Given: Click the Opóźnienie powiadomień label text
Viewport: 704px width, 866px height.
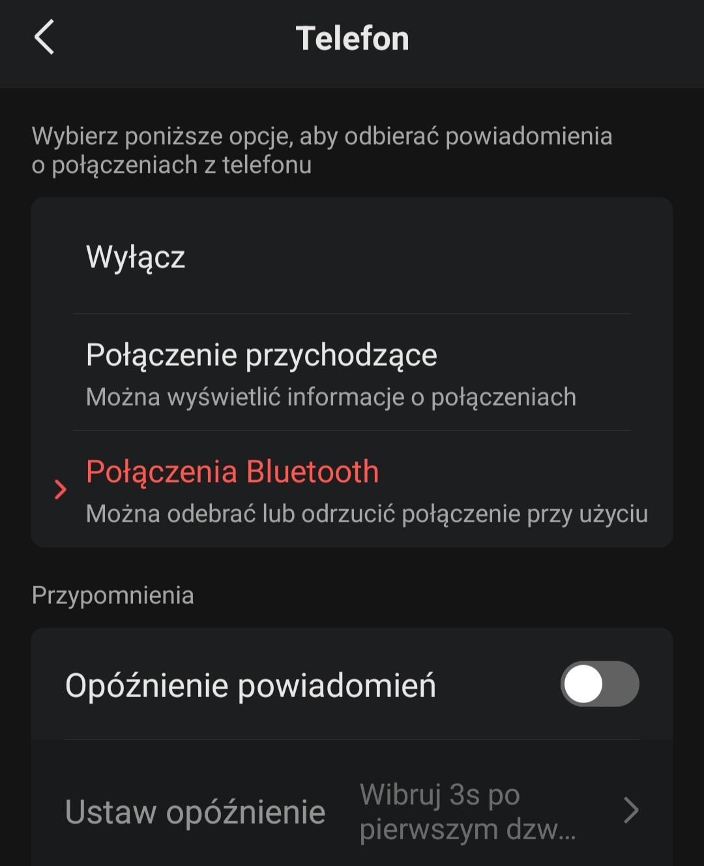Looking at the screenshot, I should point(250,686).
